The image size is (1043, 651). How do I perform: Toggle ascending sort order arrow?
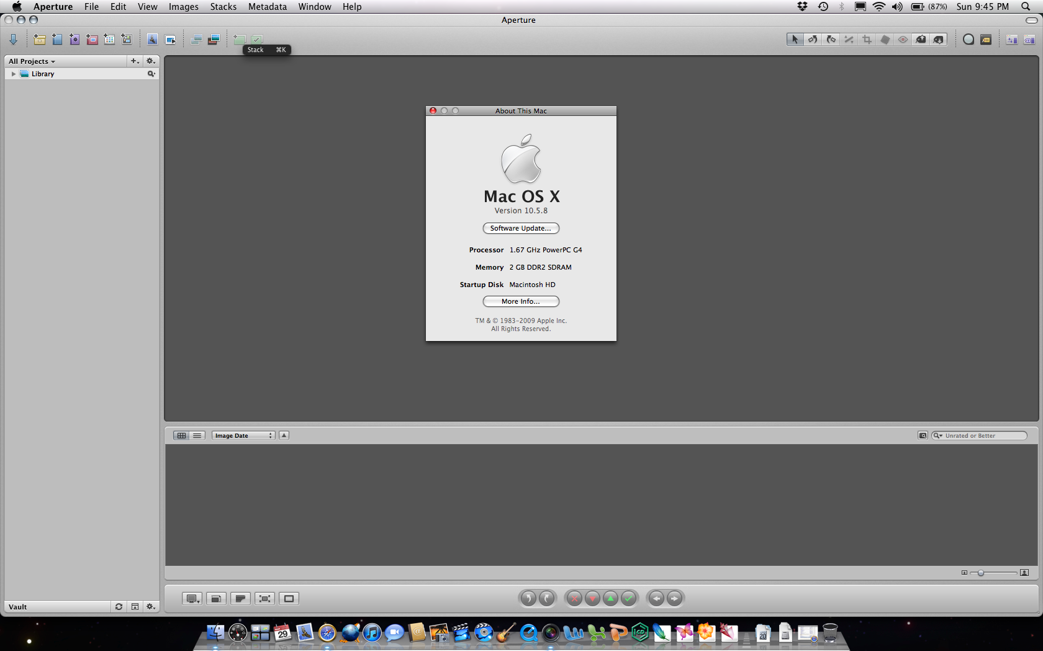click(284, 435)
